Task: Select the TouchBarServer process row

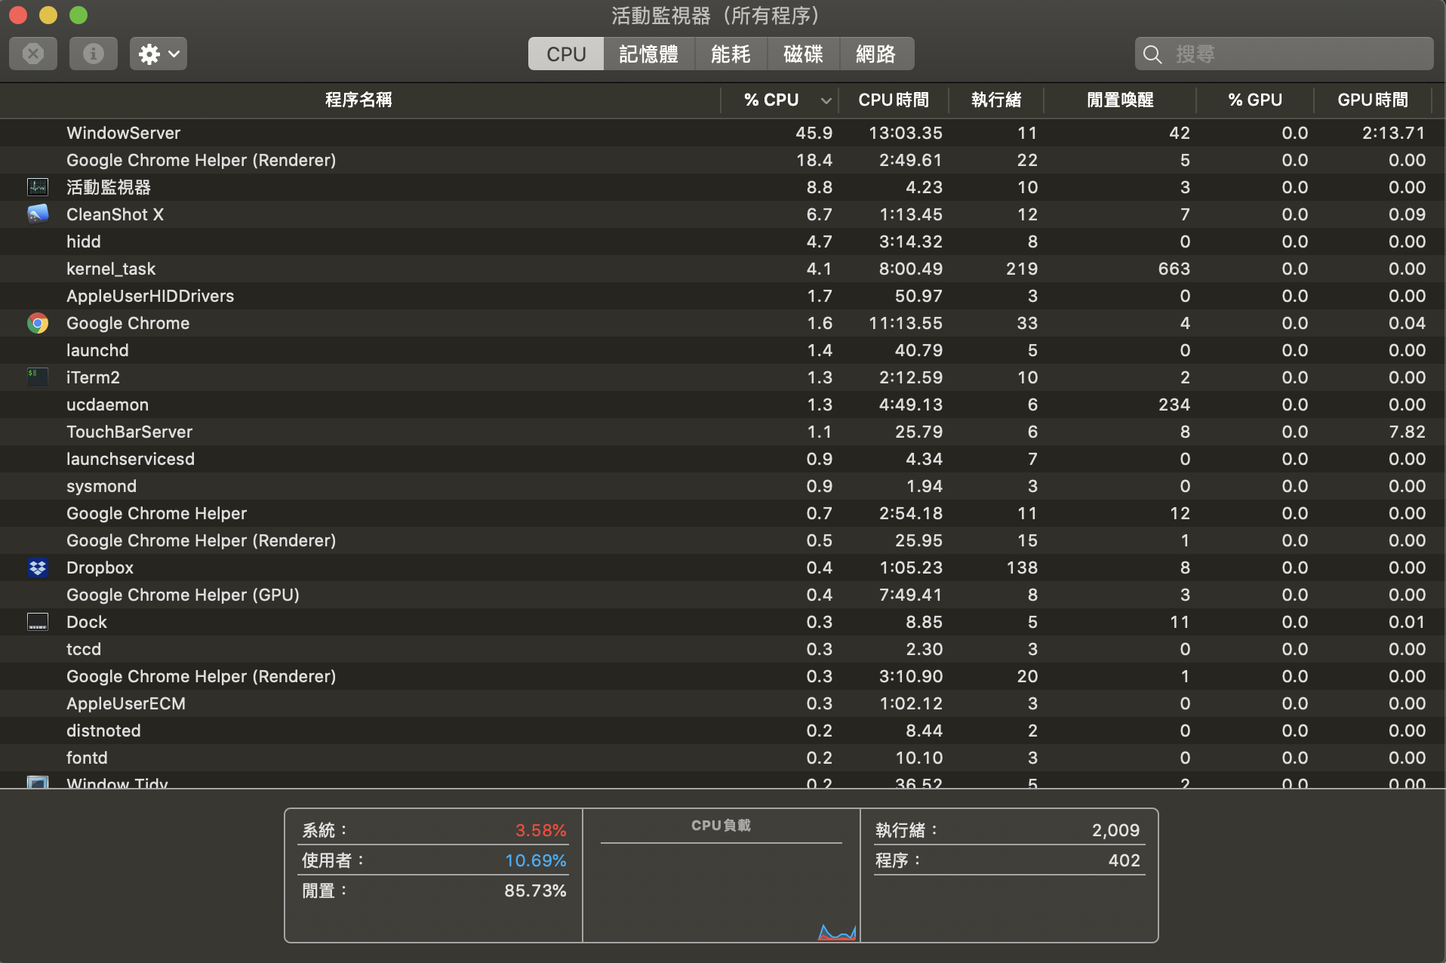Action: [723, 432]
